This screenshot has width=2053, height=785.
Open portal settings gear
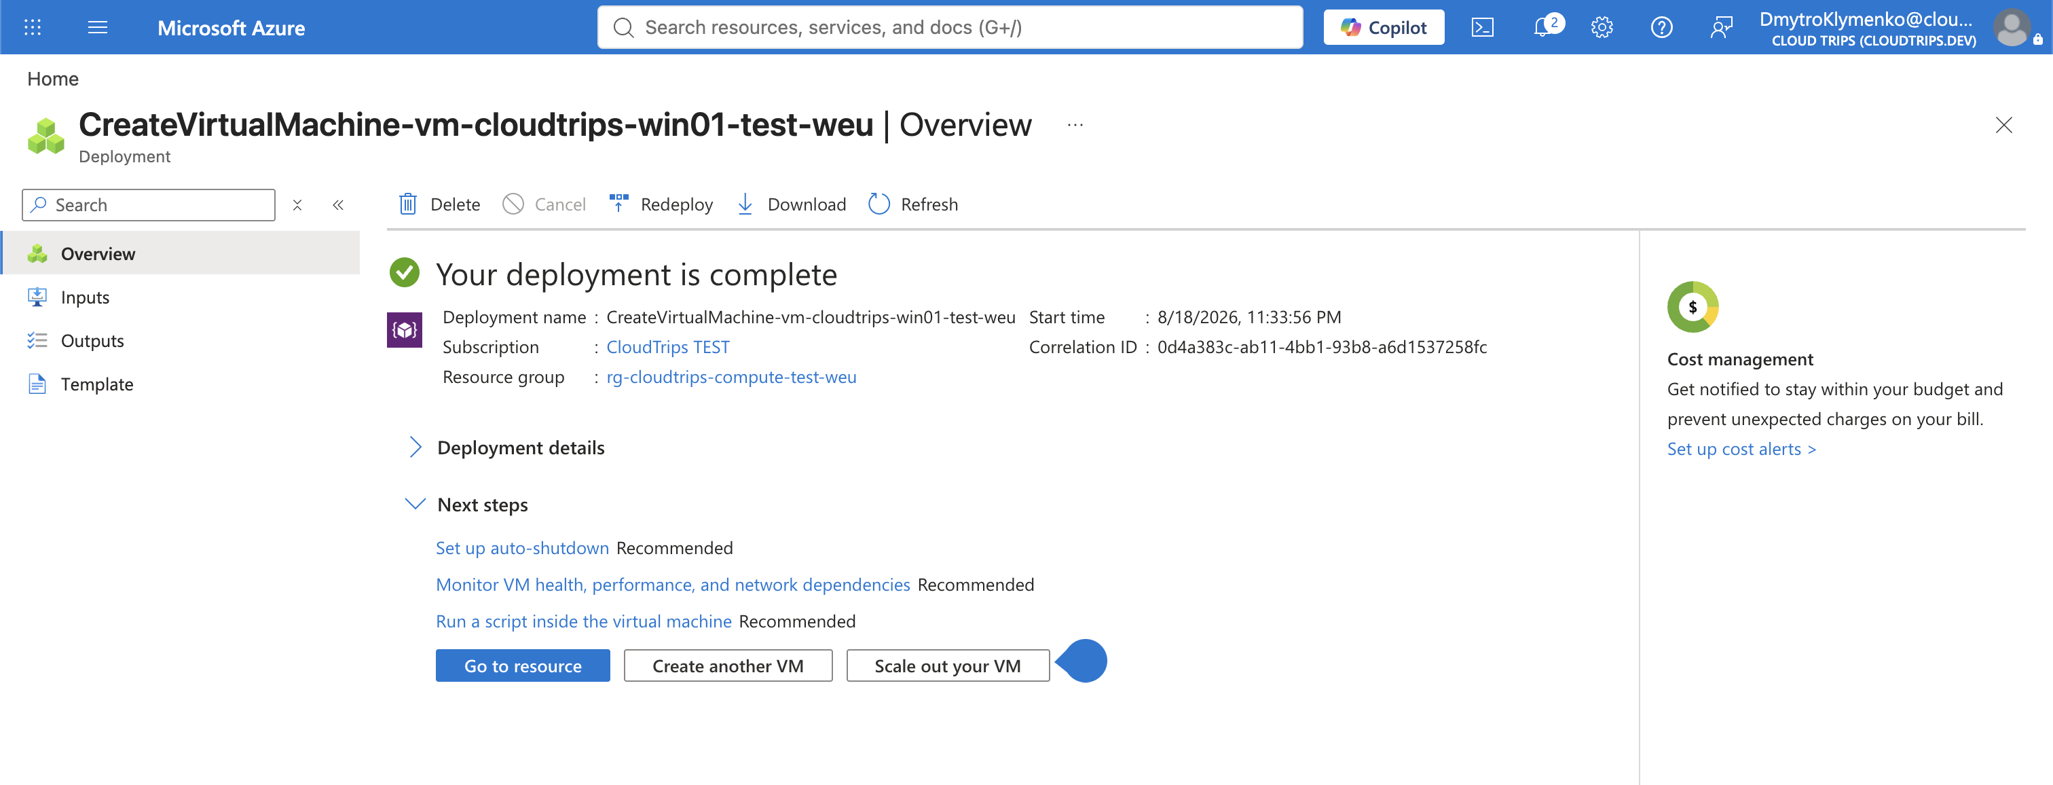pos(1602,28)
